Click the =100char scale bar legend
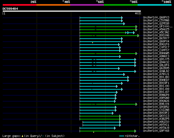 (129, 136)
